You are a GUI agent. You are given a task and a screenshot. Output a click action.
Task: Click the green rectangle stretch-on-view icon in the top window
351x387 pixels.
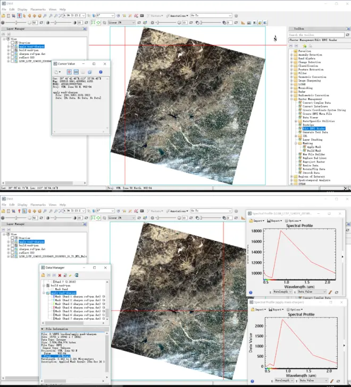click(93, 23)
